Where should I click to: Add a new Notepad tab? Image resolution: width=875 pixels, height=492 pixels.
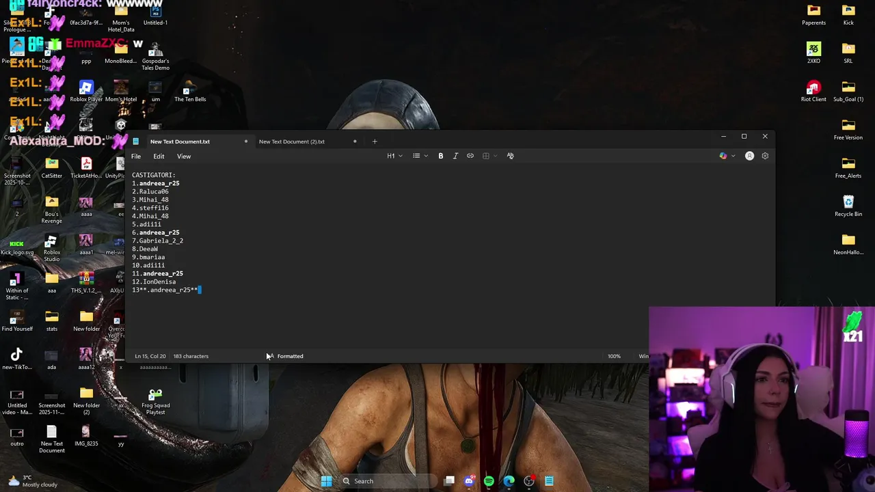click(x=375, y=141)
